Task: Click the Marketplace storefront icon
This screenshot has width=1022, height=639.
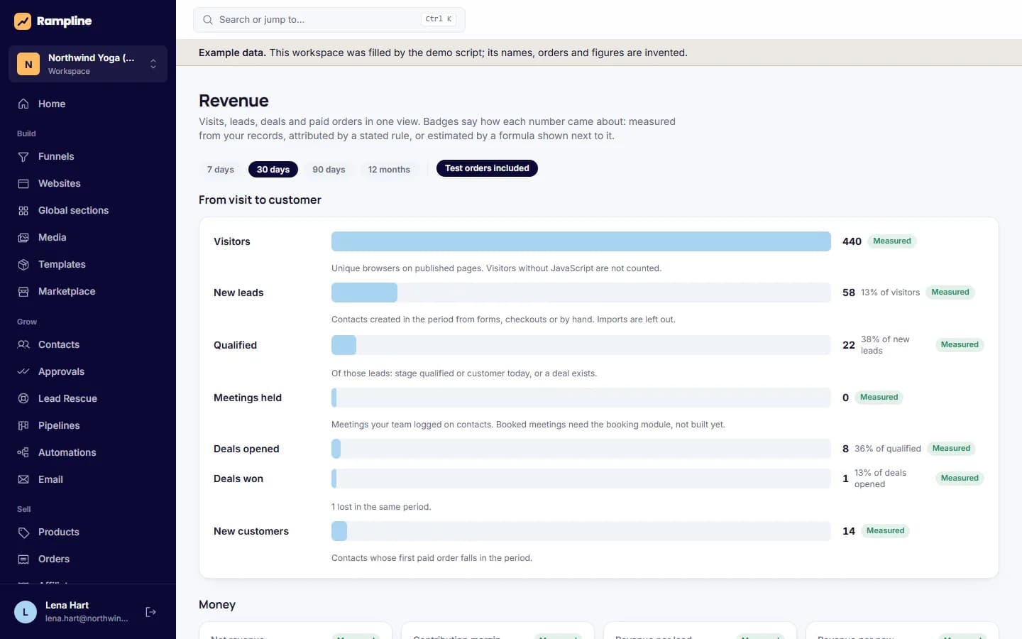Action: [x=23, y=291]
